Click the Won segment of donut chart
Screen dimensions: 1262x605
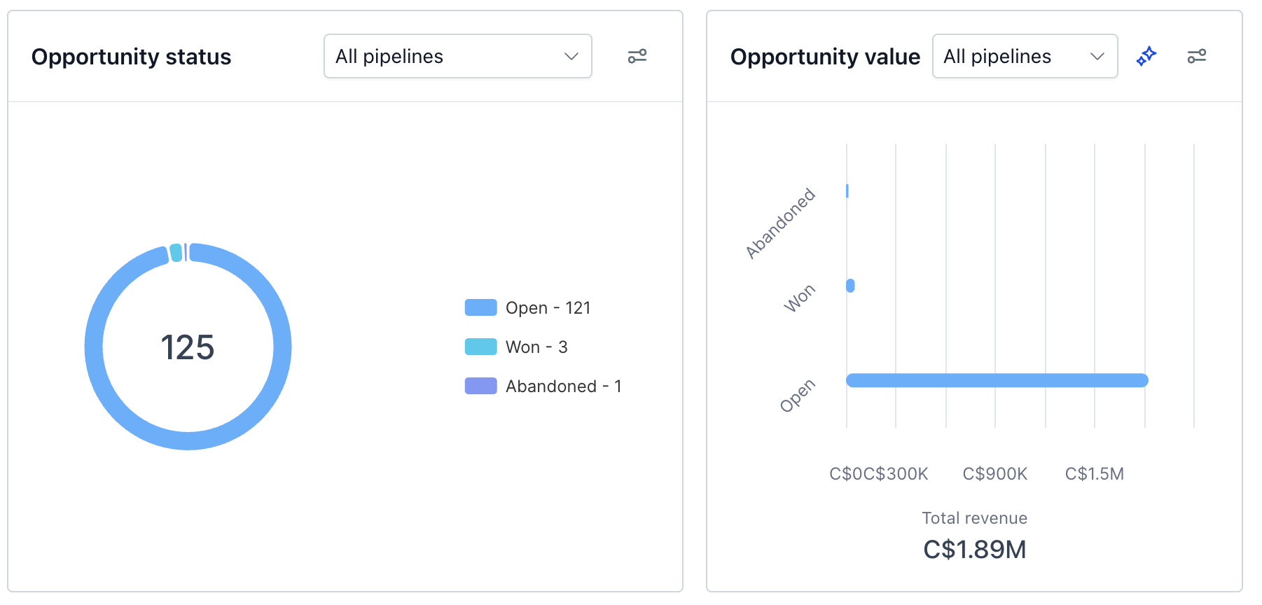point(176,253)
